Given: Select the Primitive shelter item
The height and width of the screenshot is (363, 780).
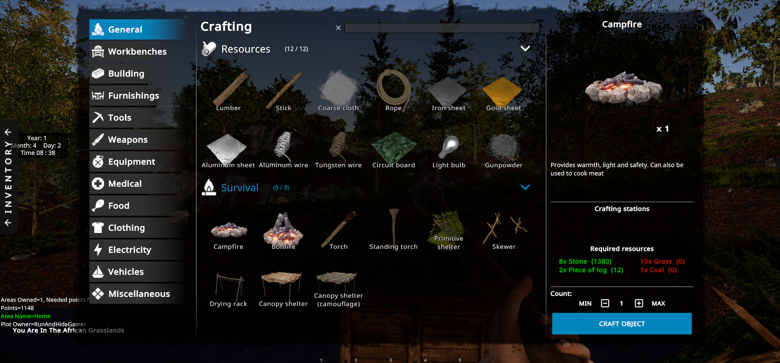Looking at the screenshot, I should click(x=449, y=231).
